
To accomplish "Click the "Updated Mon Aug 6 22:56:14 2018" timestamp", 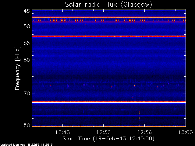I will [27, 145].
